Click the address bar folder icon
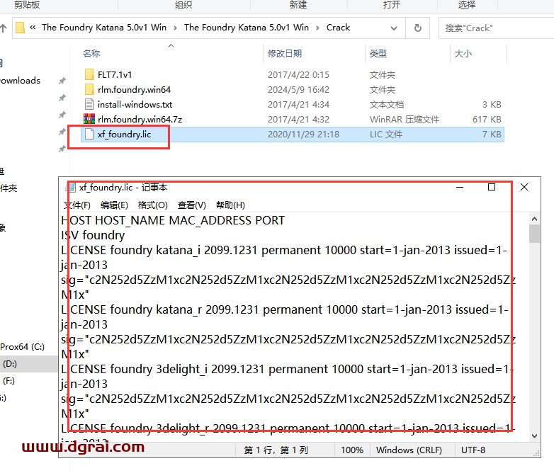 21,28
